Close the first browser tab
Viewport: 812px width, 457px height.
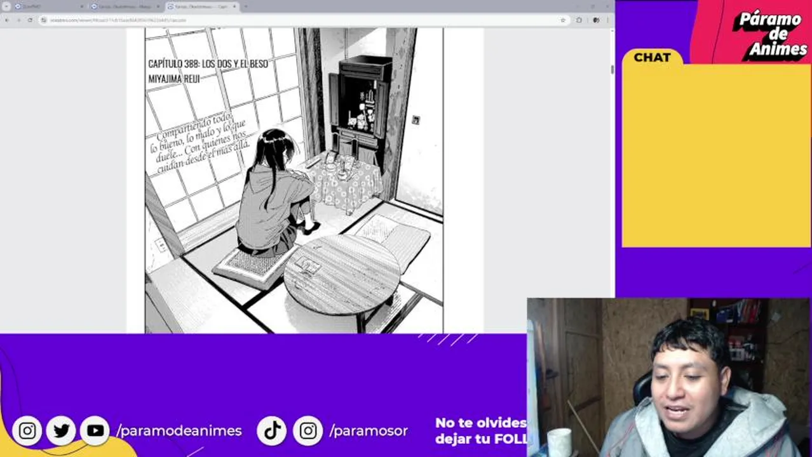82,6
